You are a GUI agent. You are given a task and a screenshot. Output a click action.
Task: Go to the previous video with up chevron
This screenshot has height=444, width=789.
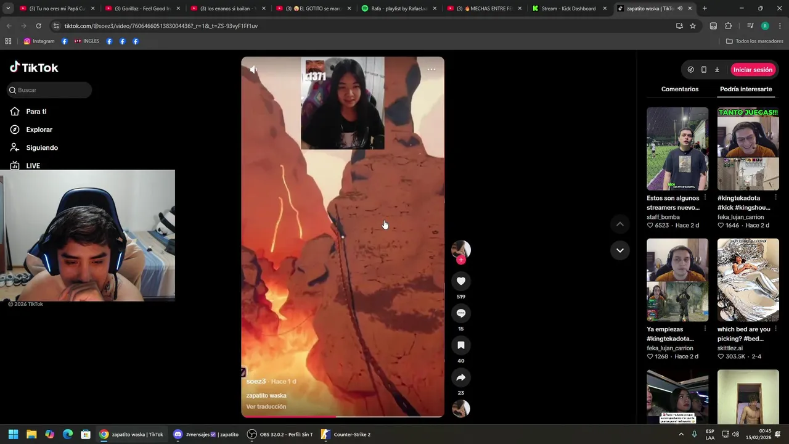click(x=619, y=224)
